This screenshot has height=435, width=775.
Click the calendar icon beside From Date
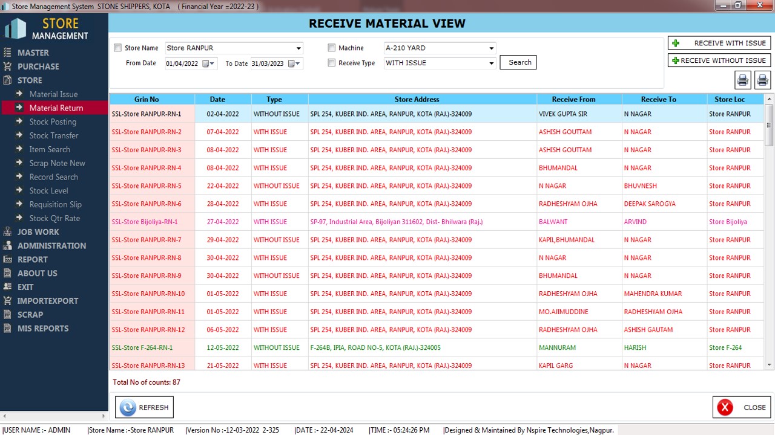(206, 63)
